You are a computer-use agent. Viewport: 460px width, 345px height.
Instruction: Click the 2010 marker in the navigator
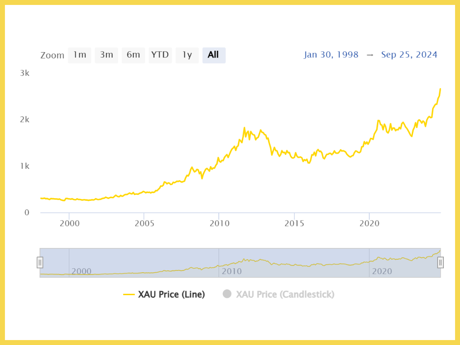[231, 271]
